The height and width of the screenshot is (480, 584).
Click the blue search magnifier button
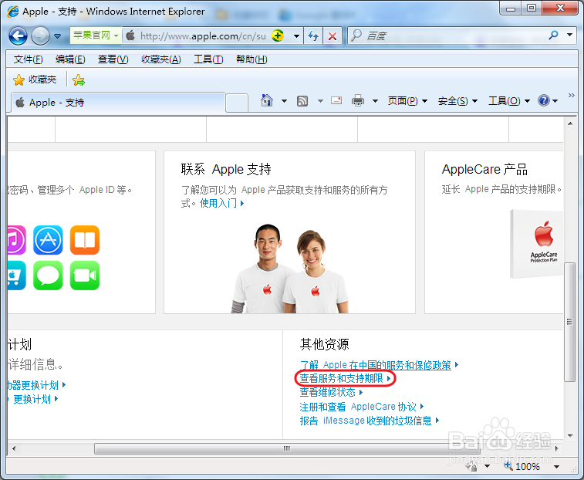pos(553,35)
